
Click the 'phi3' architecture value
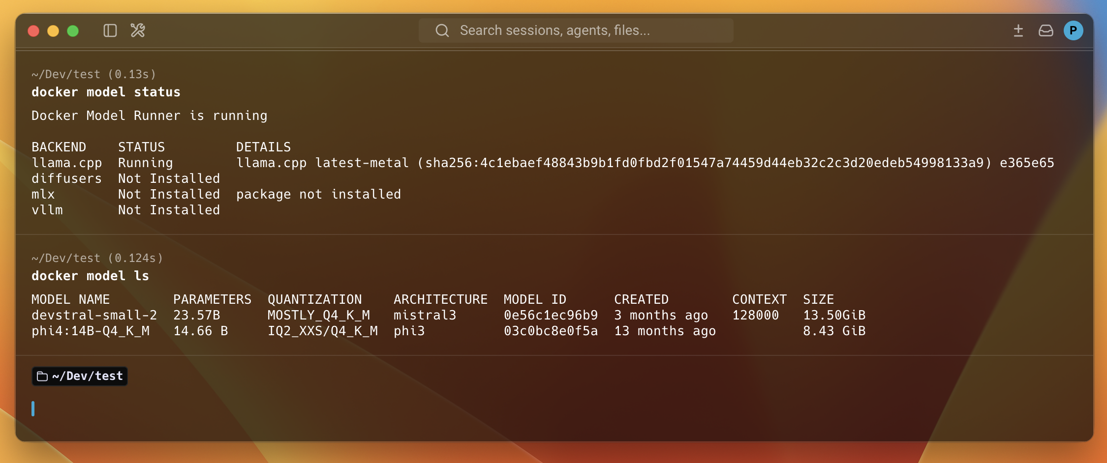pyautogui.click(x=409, y=331)
